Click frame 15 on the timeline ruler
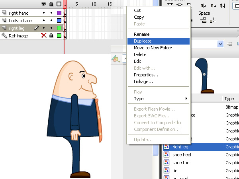Screen dimensions: 239x179 point(110,4)
